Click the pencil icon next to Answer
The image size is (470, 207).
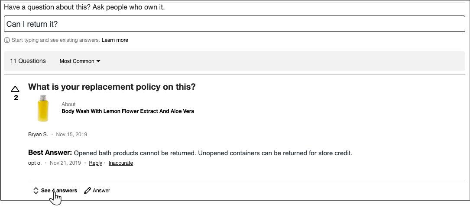coord(88,191)
